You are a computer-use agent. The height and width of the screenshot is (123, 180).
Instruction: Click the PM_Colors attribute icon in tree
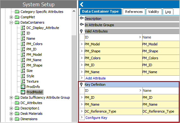(x=23, y=44)
